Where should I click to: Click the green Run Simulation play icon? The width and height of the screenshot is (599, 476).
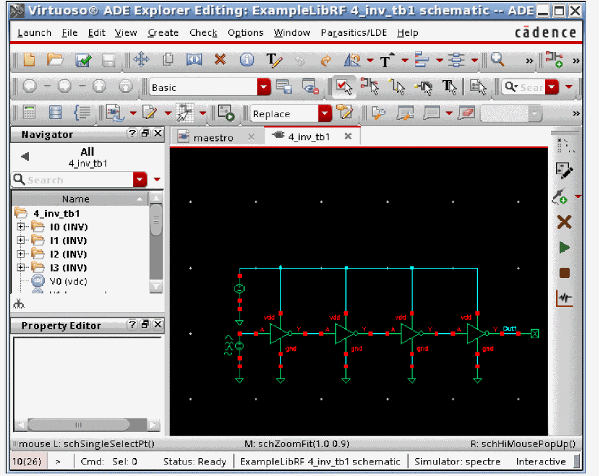click(564, 247)
